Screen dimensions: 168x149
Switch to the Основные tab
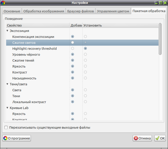click(12, 11)
